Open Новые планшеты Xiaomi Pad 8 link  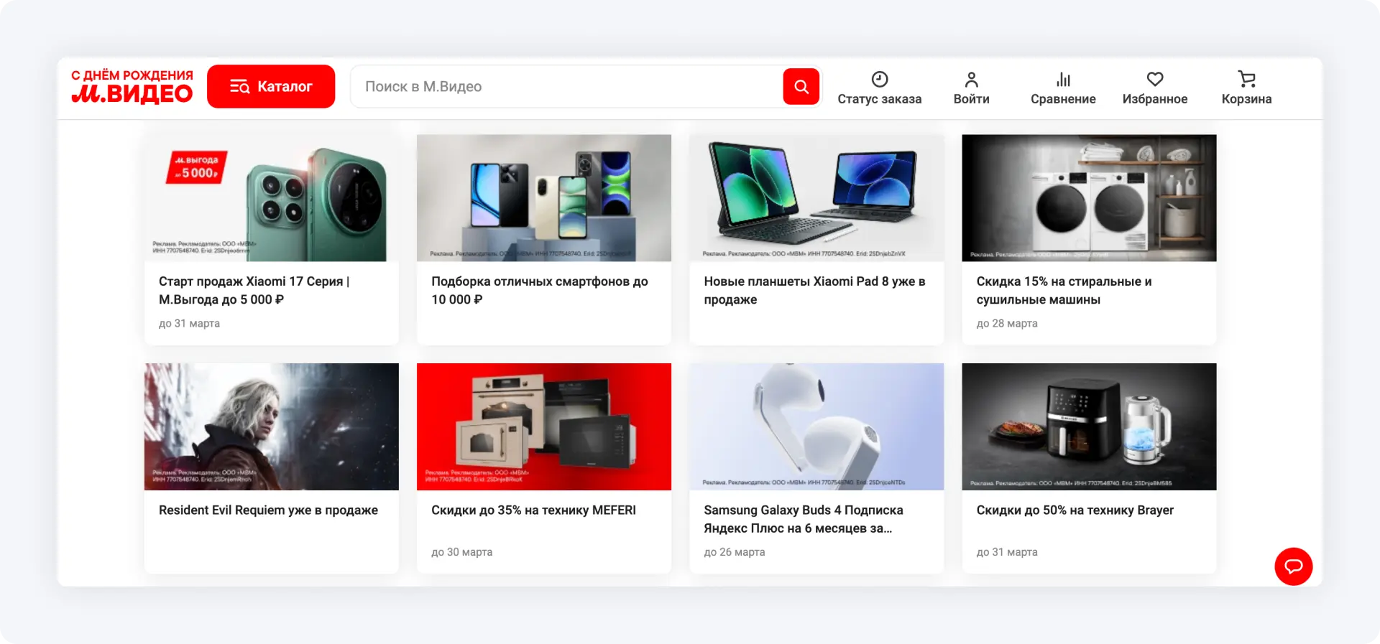[814, 290]
